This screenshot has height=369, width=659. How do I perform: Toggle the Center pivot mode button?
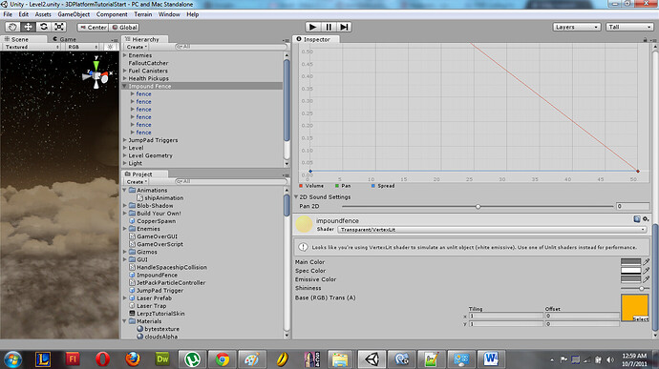94,28
